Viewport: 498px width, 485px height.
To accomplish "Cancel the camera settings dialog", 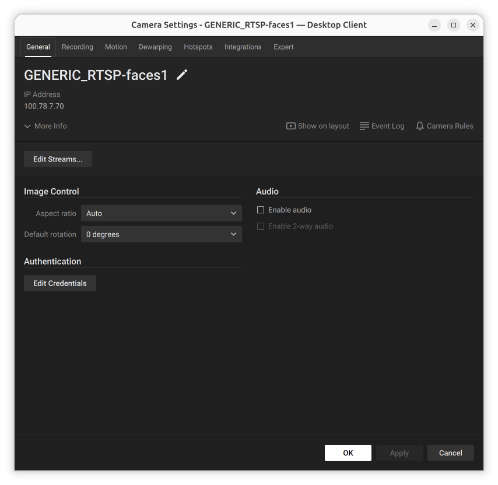I will coord(450,453).
